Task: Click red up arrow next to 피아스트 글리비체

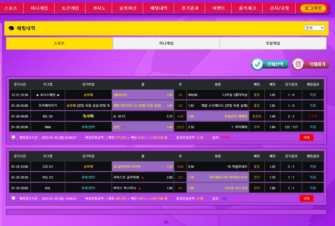Action: click(143, 177)
